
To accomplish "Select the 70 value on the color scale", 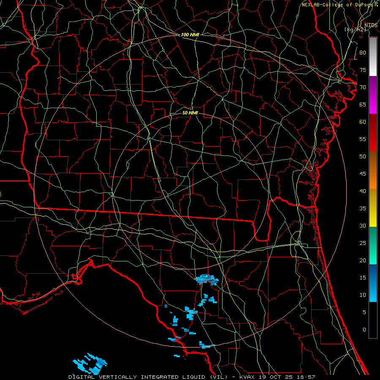I will click(x=363, y=87).
